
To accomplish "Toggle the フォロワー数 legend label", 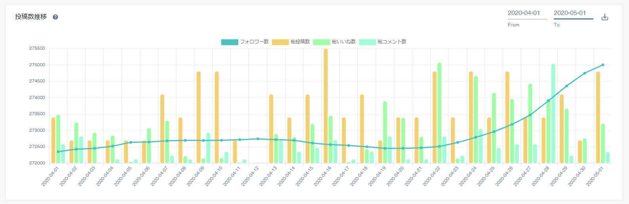I will (254, 42).
